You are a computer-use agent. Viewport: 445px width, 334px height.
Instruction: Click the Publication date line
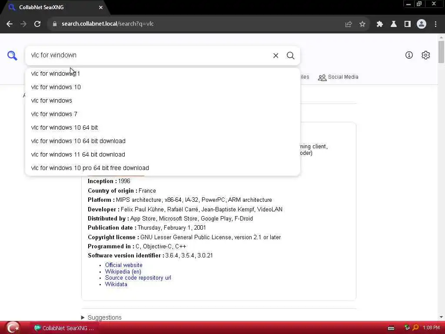pos(147,228)
